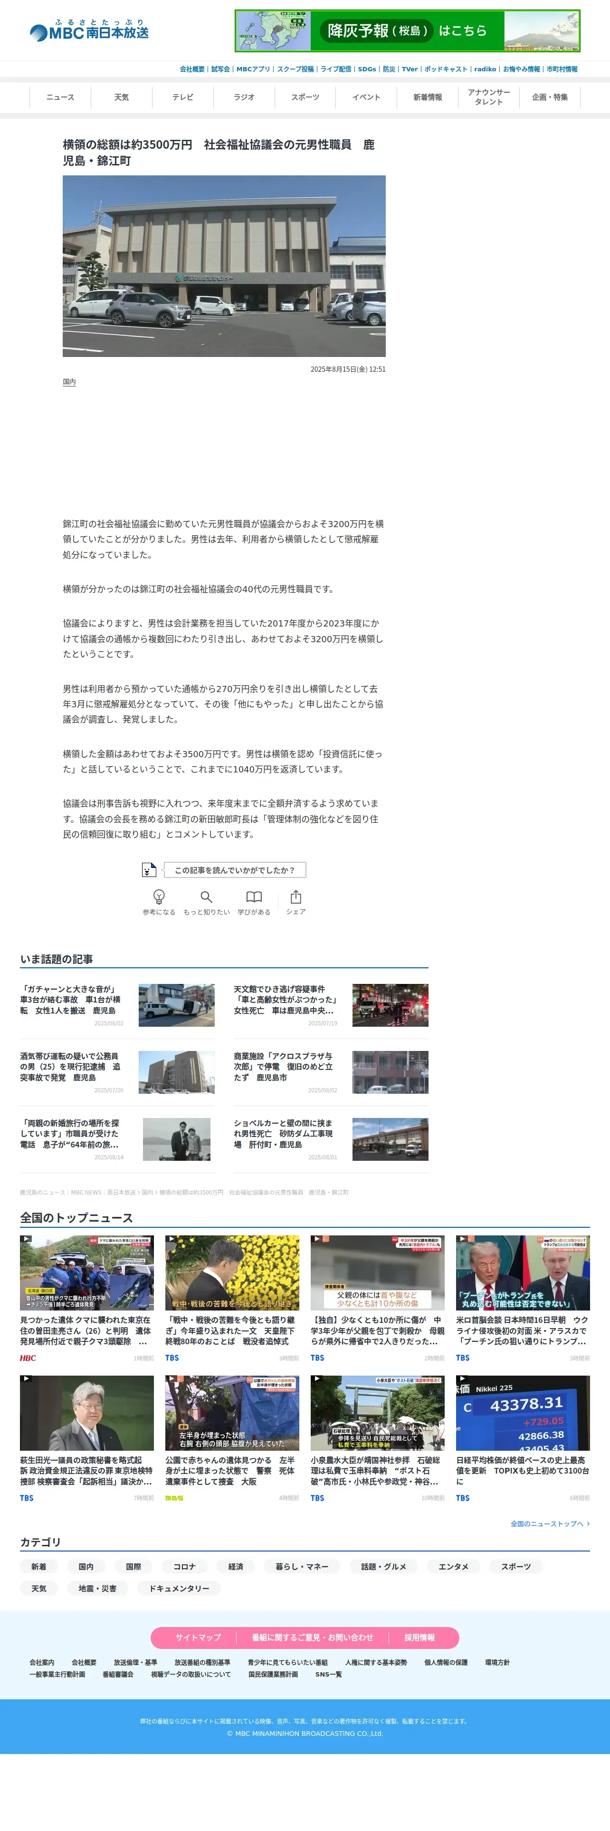The width and height of the screenshot is (610, 1831).
Task: Select the コロナ category chip
Action: [x=185, y=1566]
